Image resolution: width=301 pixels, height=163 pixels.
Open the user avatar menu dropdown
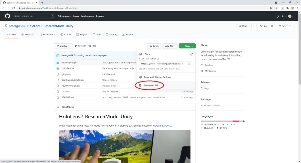291,16
